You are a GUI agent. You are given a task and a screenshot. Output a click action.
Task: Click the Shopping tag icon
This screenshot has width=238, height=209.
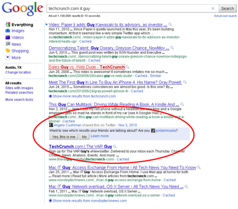pyautogui.click(x=8, y=51)
